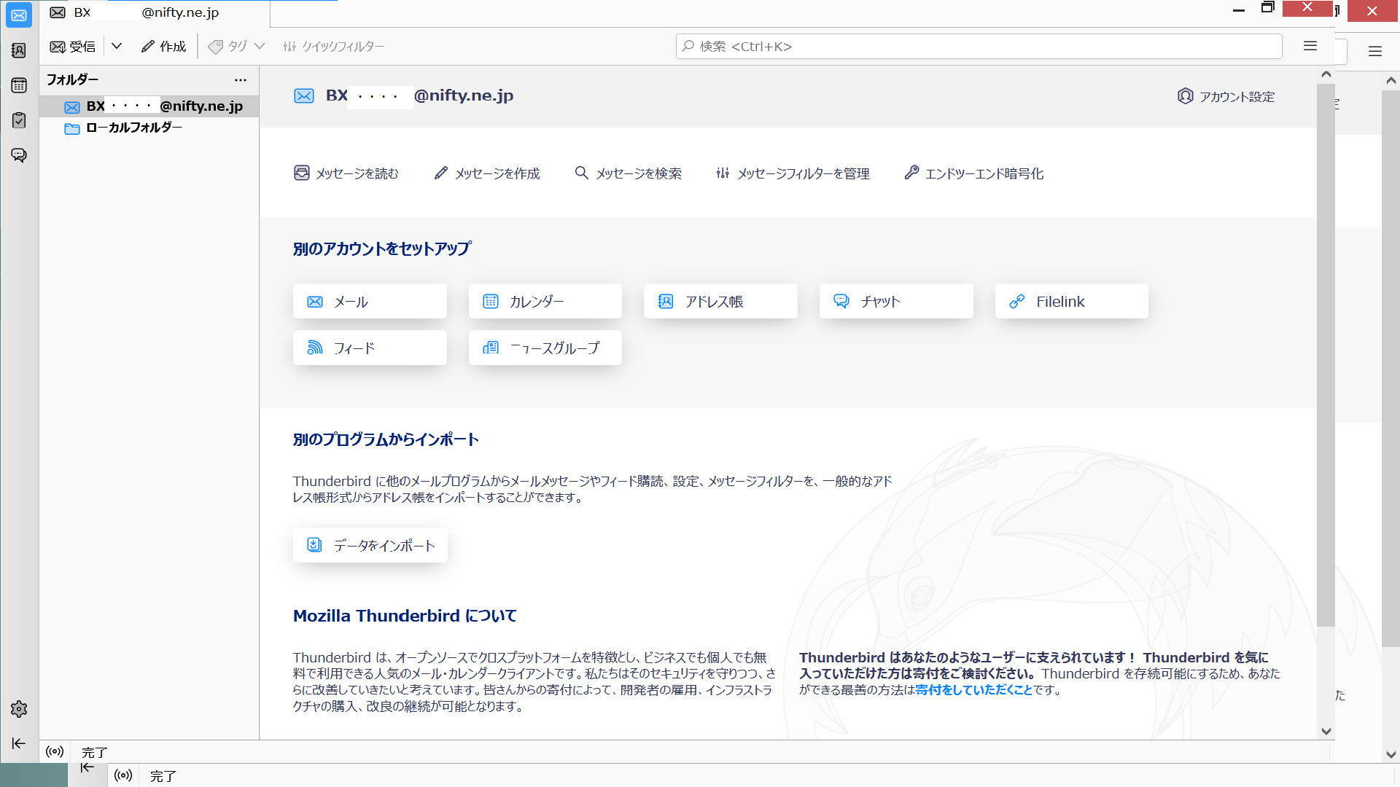Open the Mail space icon
1400x787 pixels.
coord(19,15)
